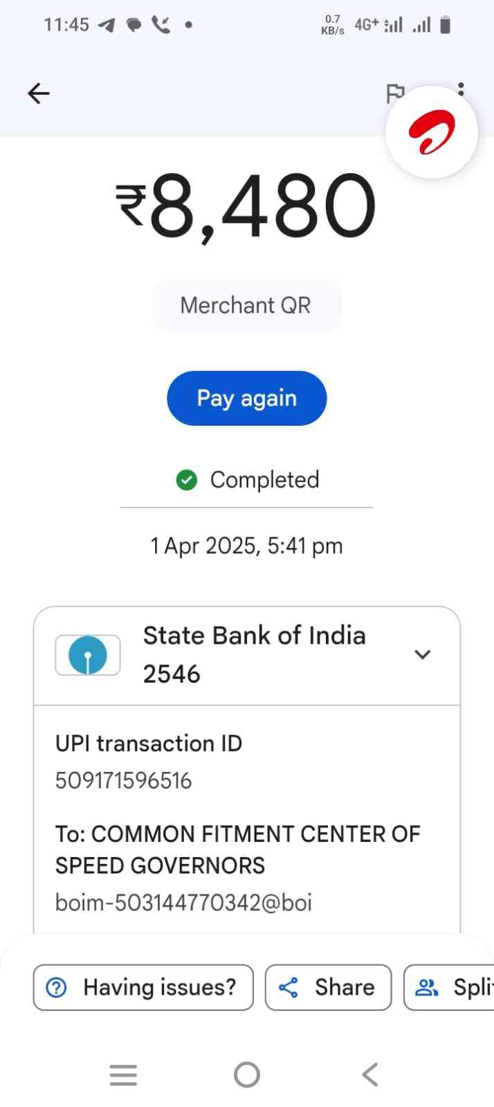Tap the Merchant QR chip
The width and height of the screenshot is (494, 1107).
pos(246,305)
